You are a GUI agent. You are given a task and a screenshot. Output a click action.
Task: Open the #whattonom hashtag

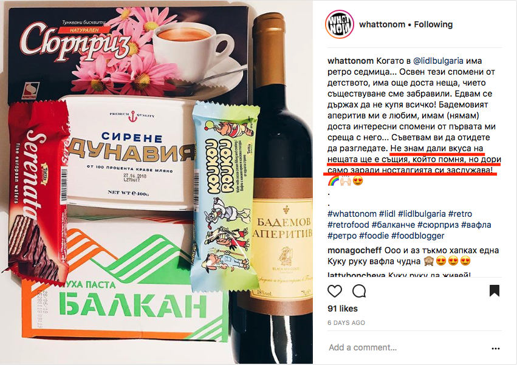pos(352,214)
